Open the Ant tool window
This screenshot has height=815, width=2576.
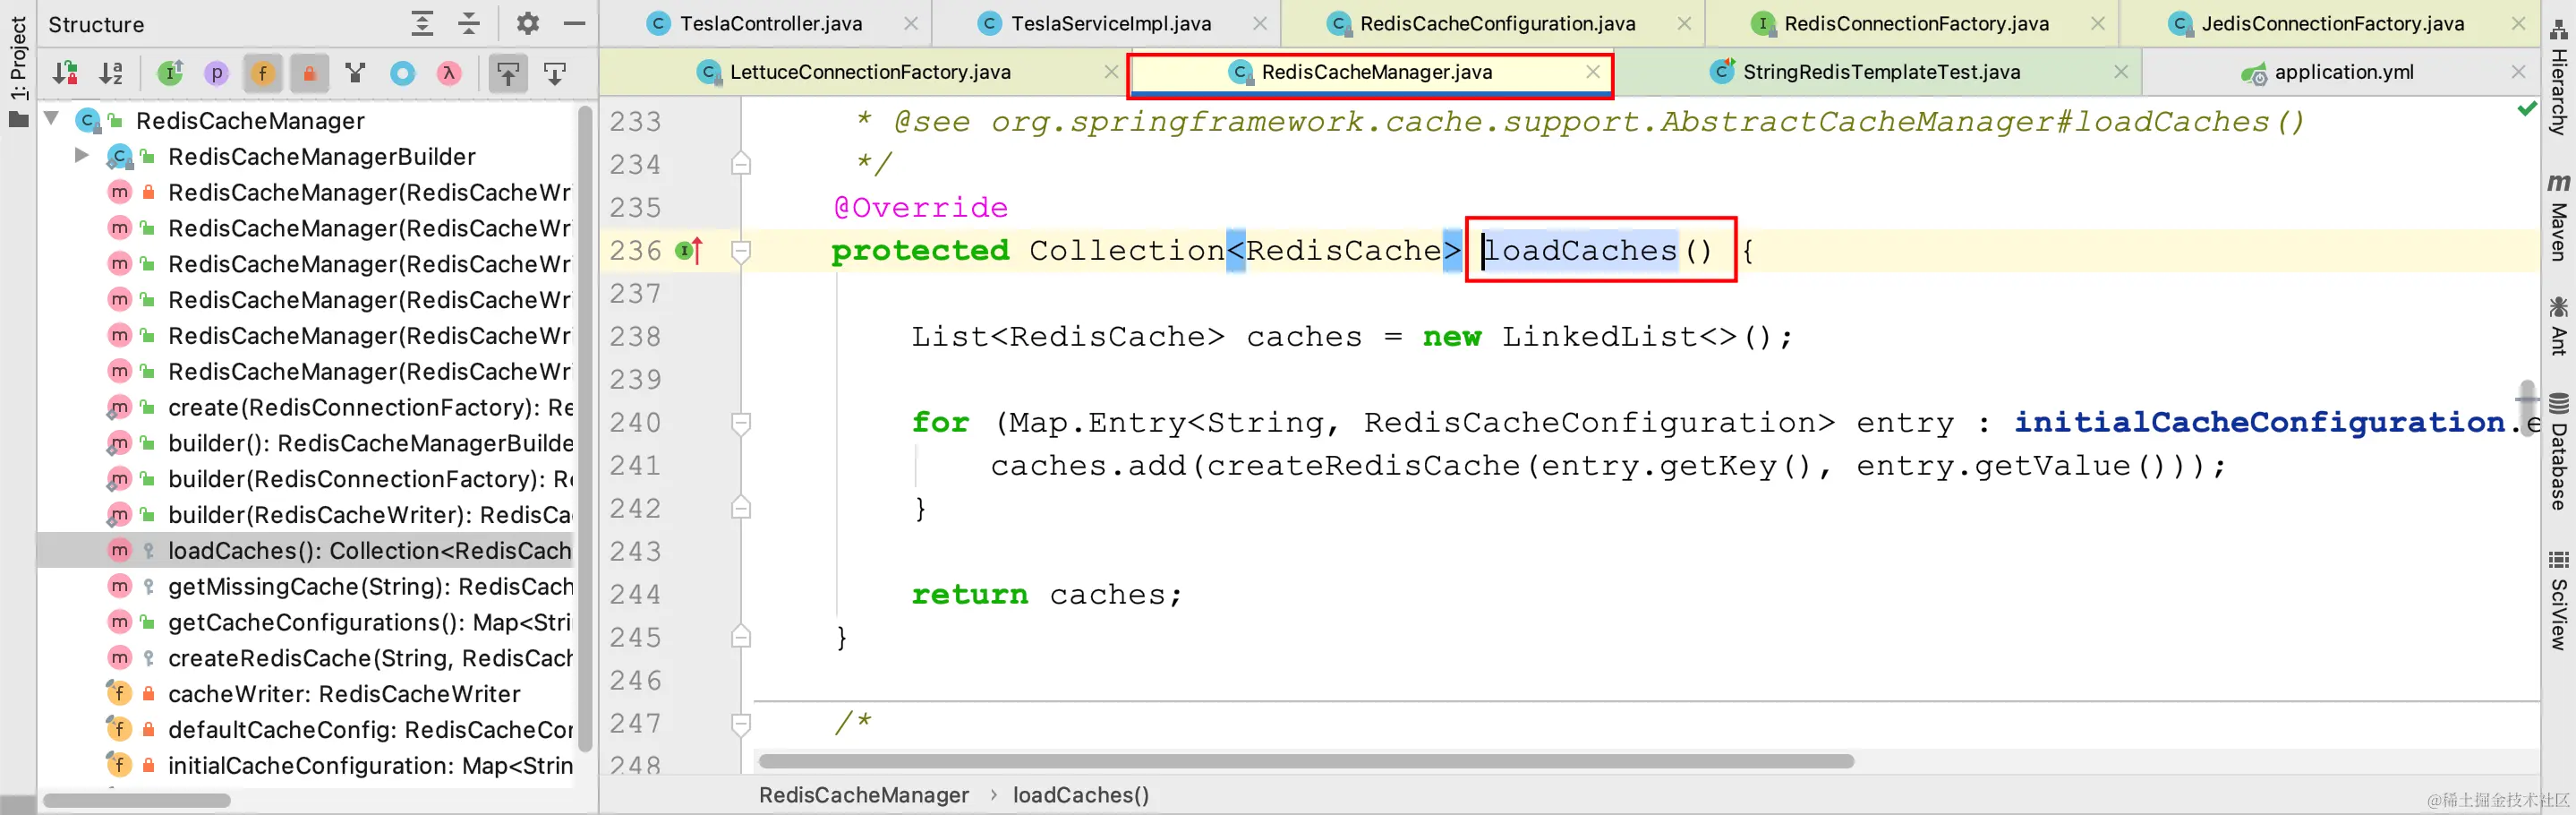point(2559,326)
